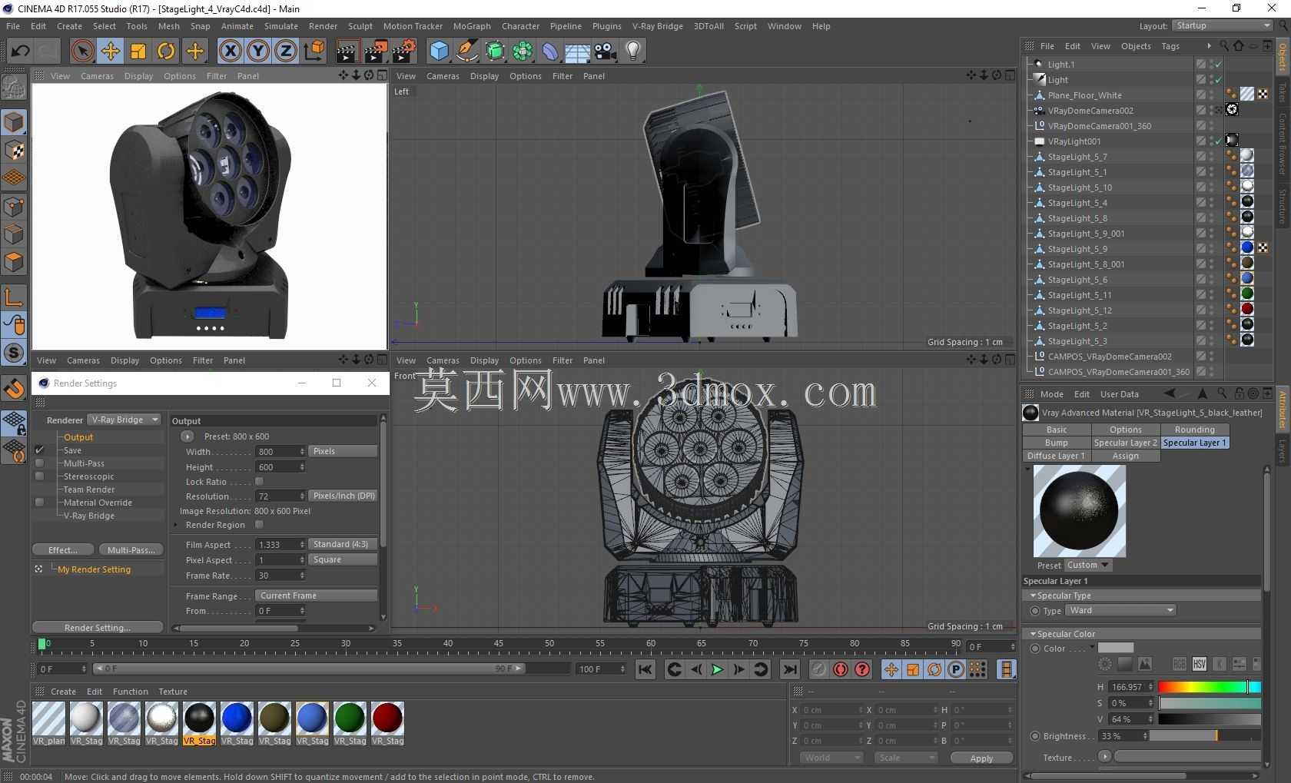Add a Cube primitive object
This screenshot has width=1291, height=783.
[x=439, y=51]
